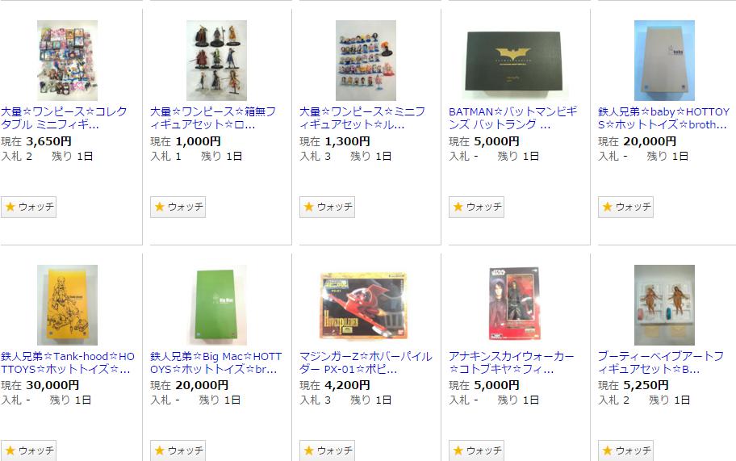This screenshot has width=736, height=461.
Task: Open the アナキンスカイウォーカー コトブキヤ title link
Action: click(511, 363)
